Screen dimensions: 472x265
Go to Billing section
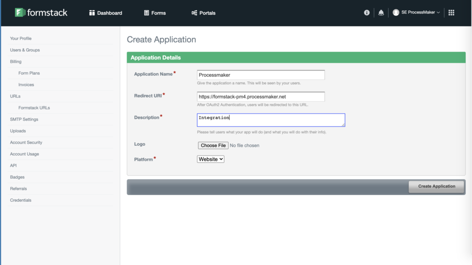click(16, 61)
